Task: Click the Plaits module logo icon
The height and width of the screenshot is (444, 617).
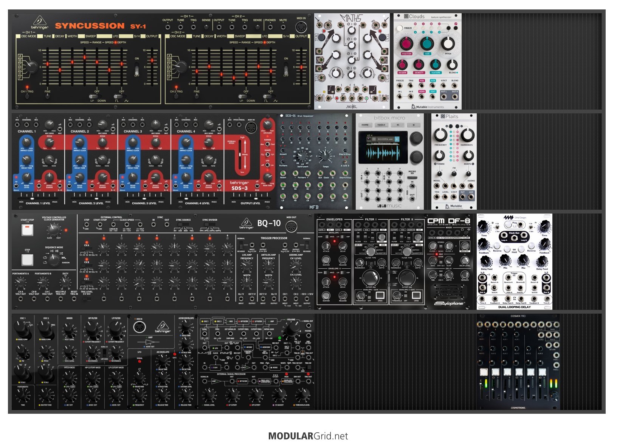Action: point(443,116)
